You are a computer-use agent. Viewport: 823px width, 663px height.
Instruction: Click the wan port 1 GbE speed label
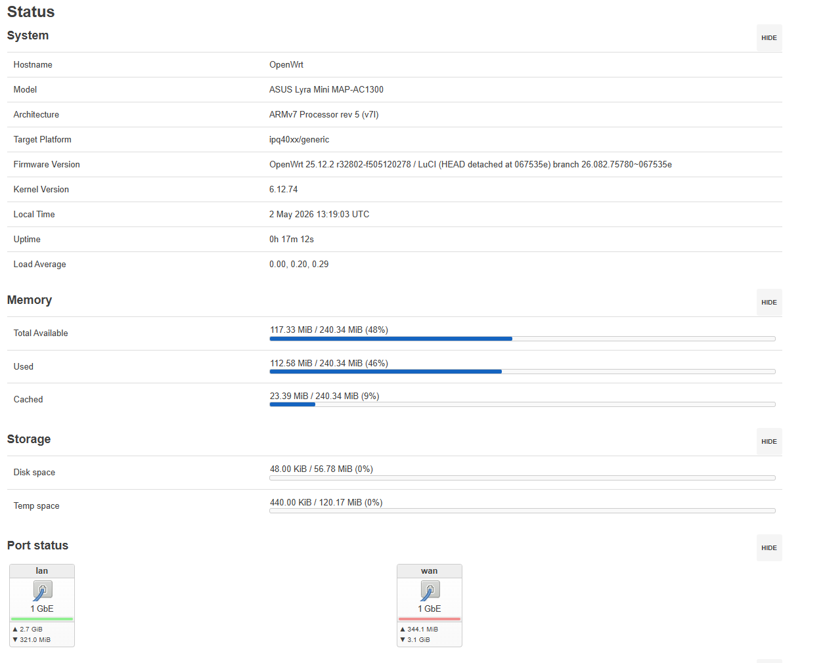(430, 609)
